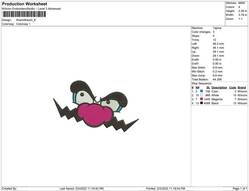Click the 'Up:' label

(x=194, y=52)
